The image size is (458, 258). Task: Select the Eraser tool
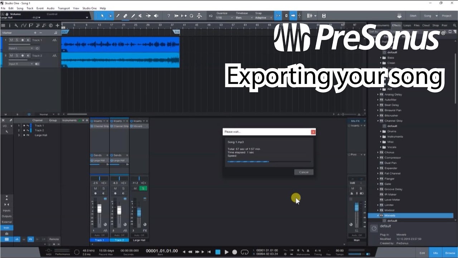tap(125, 16)
